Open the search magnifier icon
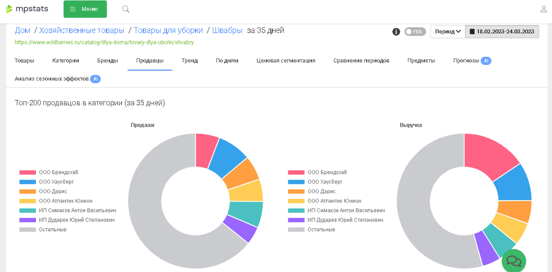 click(126, 9)
